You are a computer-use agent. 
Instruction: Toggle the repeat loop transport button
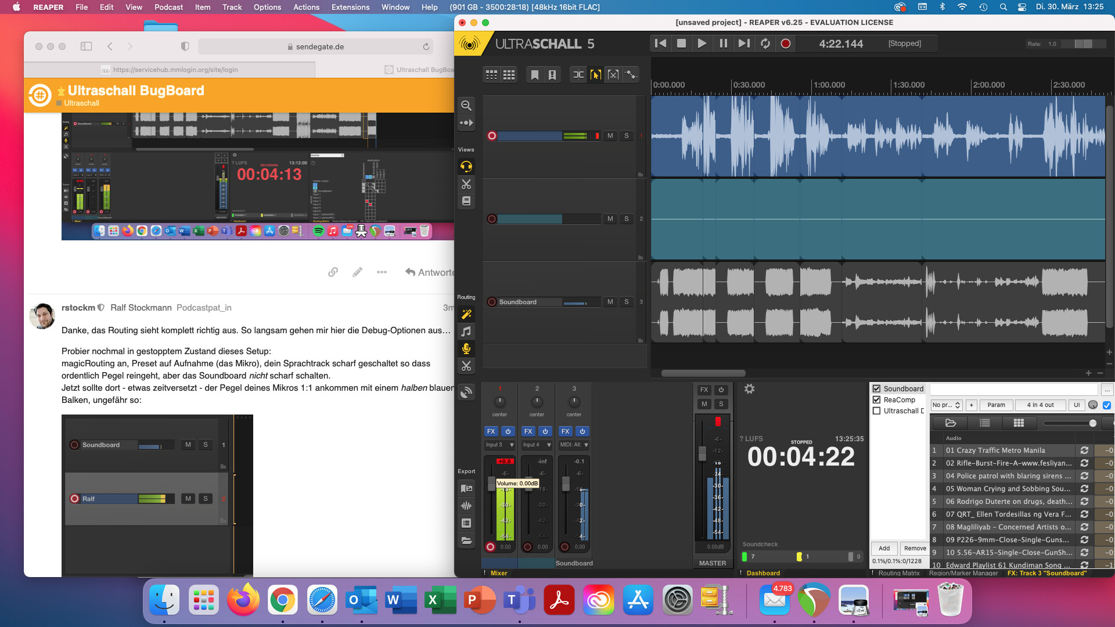pyautogui.click(x=765, y=44)
